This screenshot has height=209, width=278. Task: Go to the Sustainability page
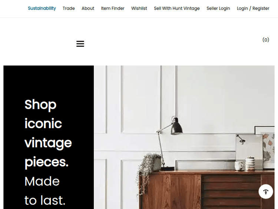pos(42,8)
